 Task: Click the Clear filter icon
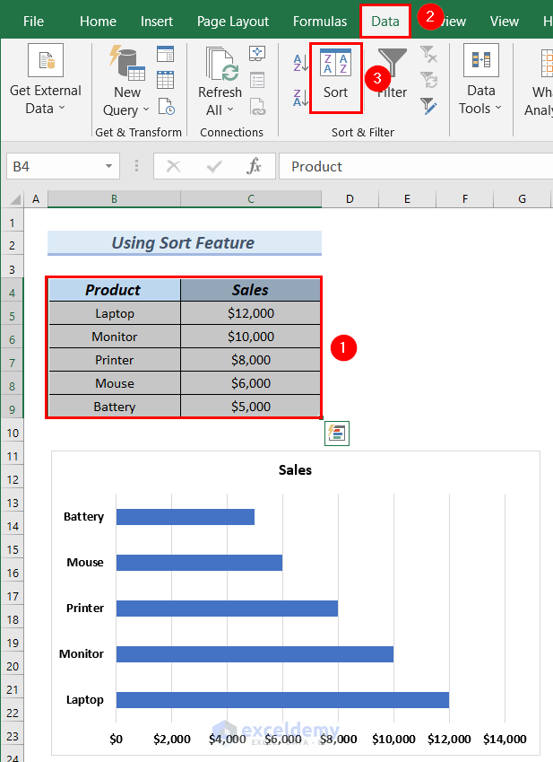pos(428,56)
